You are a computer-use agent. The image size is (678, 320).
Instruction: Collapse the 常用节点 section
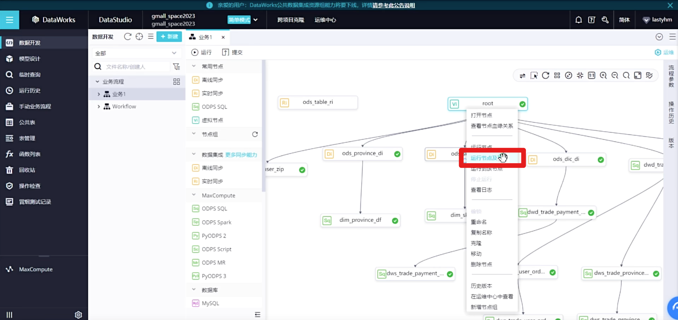click(194, 66)
